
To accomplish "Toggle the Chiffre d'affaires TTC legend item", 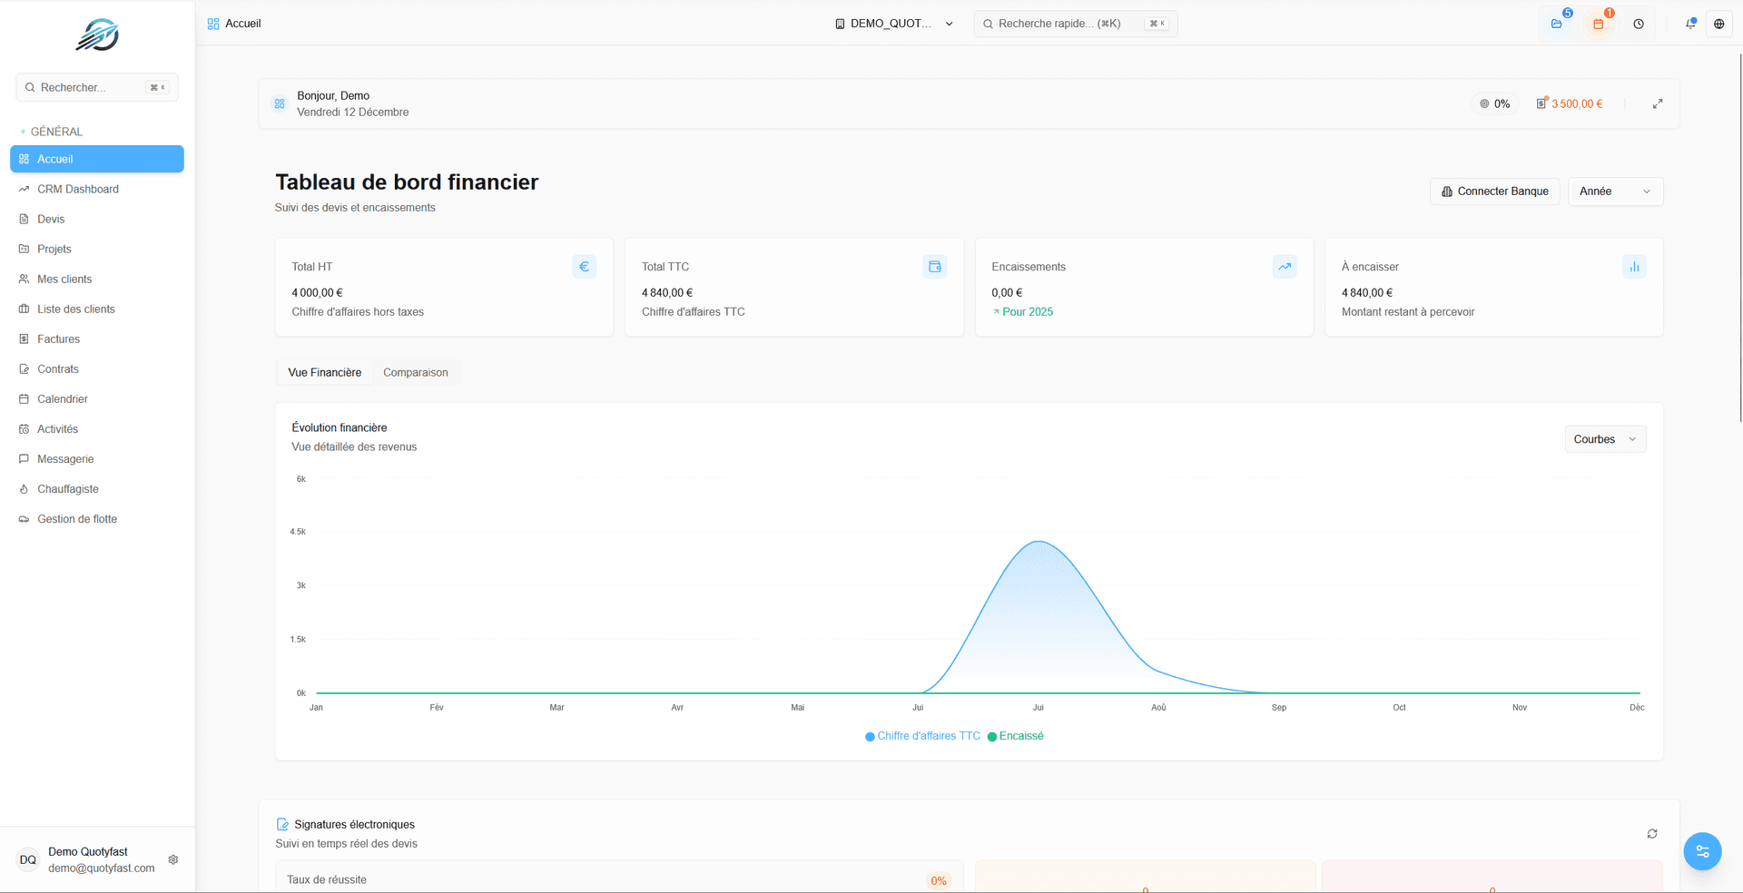I will pos(922,736).
